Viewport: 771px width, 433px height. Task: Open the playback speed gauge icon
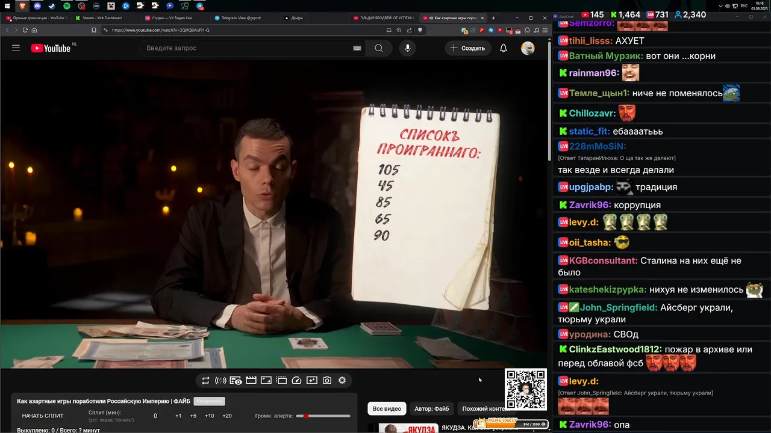296,380
